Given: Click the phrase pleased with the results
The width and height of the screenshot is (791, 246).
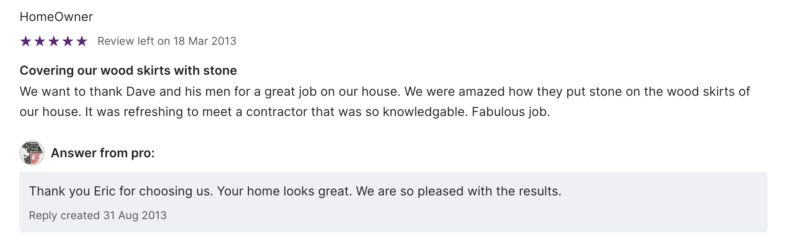Looking at the screenshot, I should [x=489, y=191].
